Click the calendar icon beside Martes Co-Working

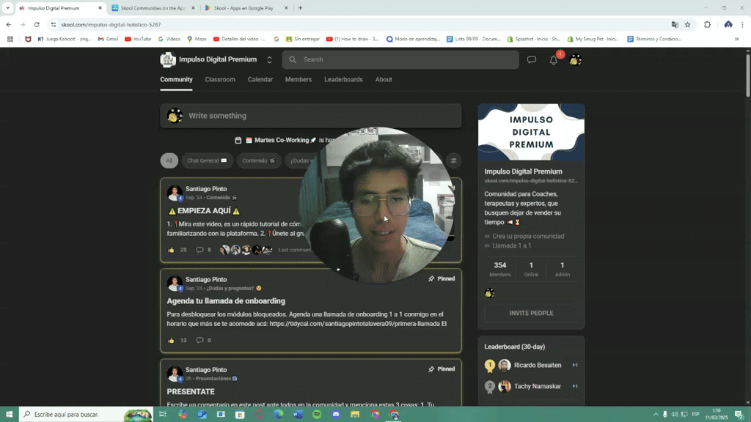238,140
